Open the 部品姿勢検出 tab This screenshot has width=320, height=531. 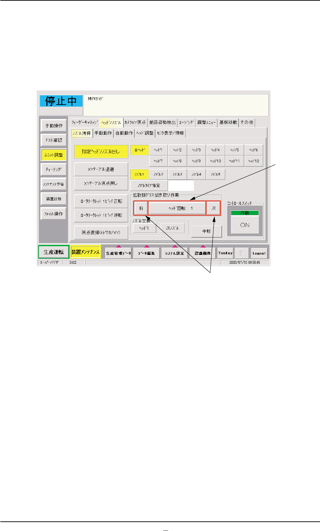pyautogui.click(x=163, y=122)
